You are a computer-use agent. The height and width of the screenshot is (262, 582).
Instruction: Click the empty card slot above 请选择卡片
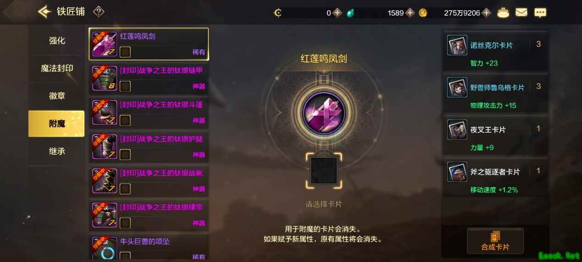324,171
